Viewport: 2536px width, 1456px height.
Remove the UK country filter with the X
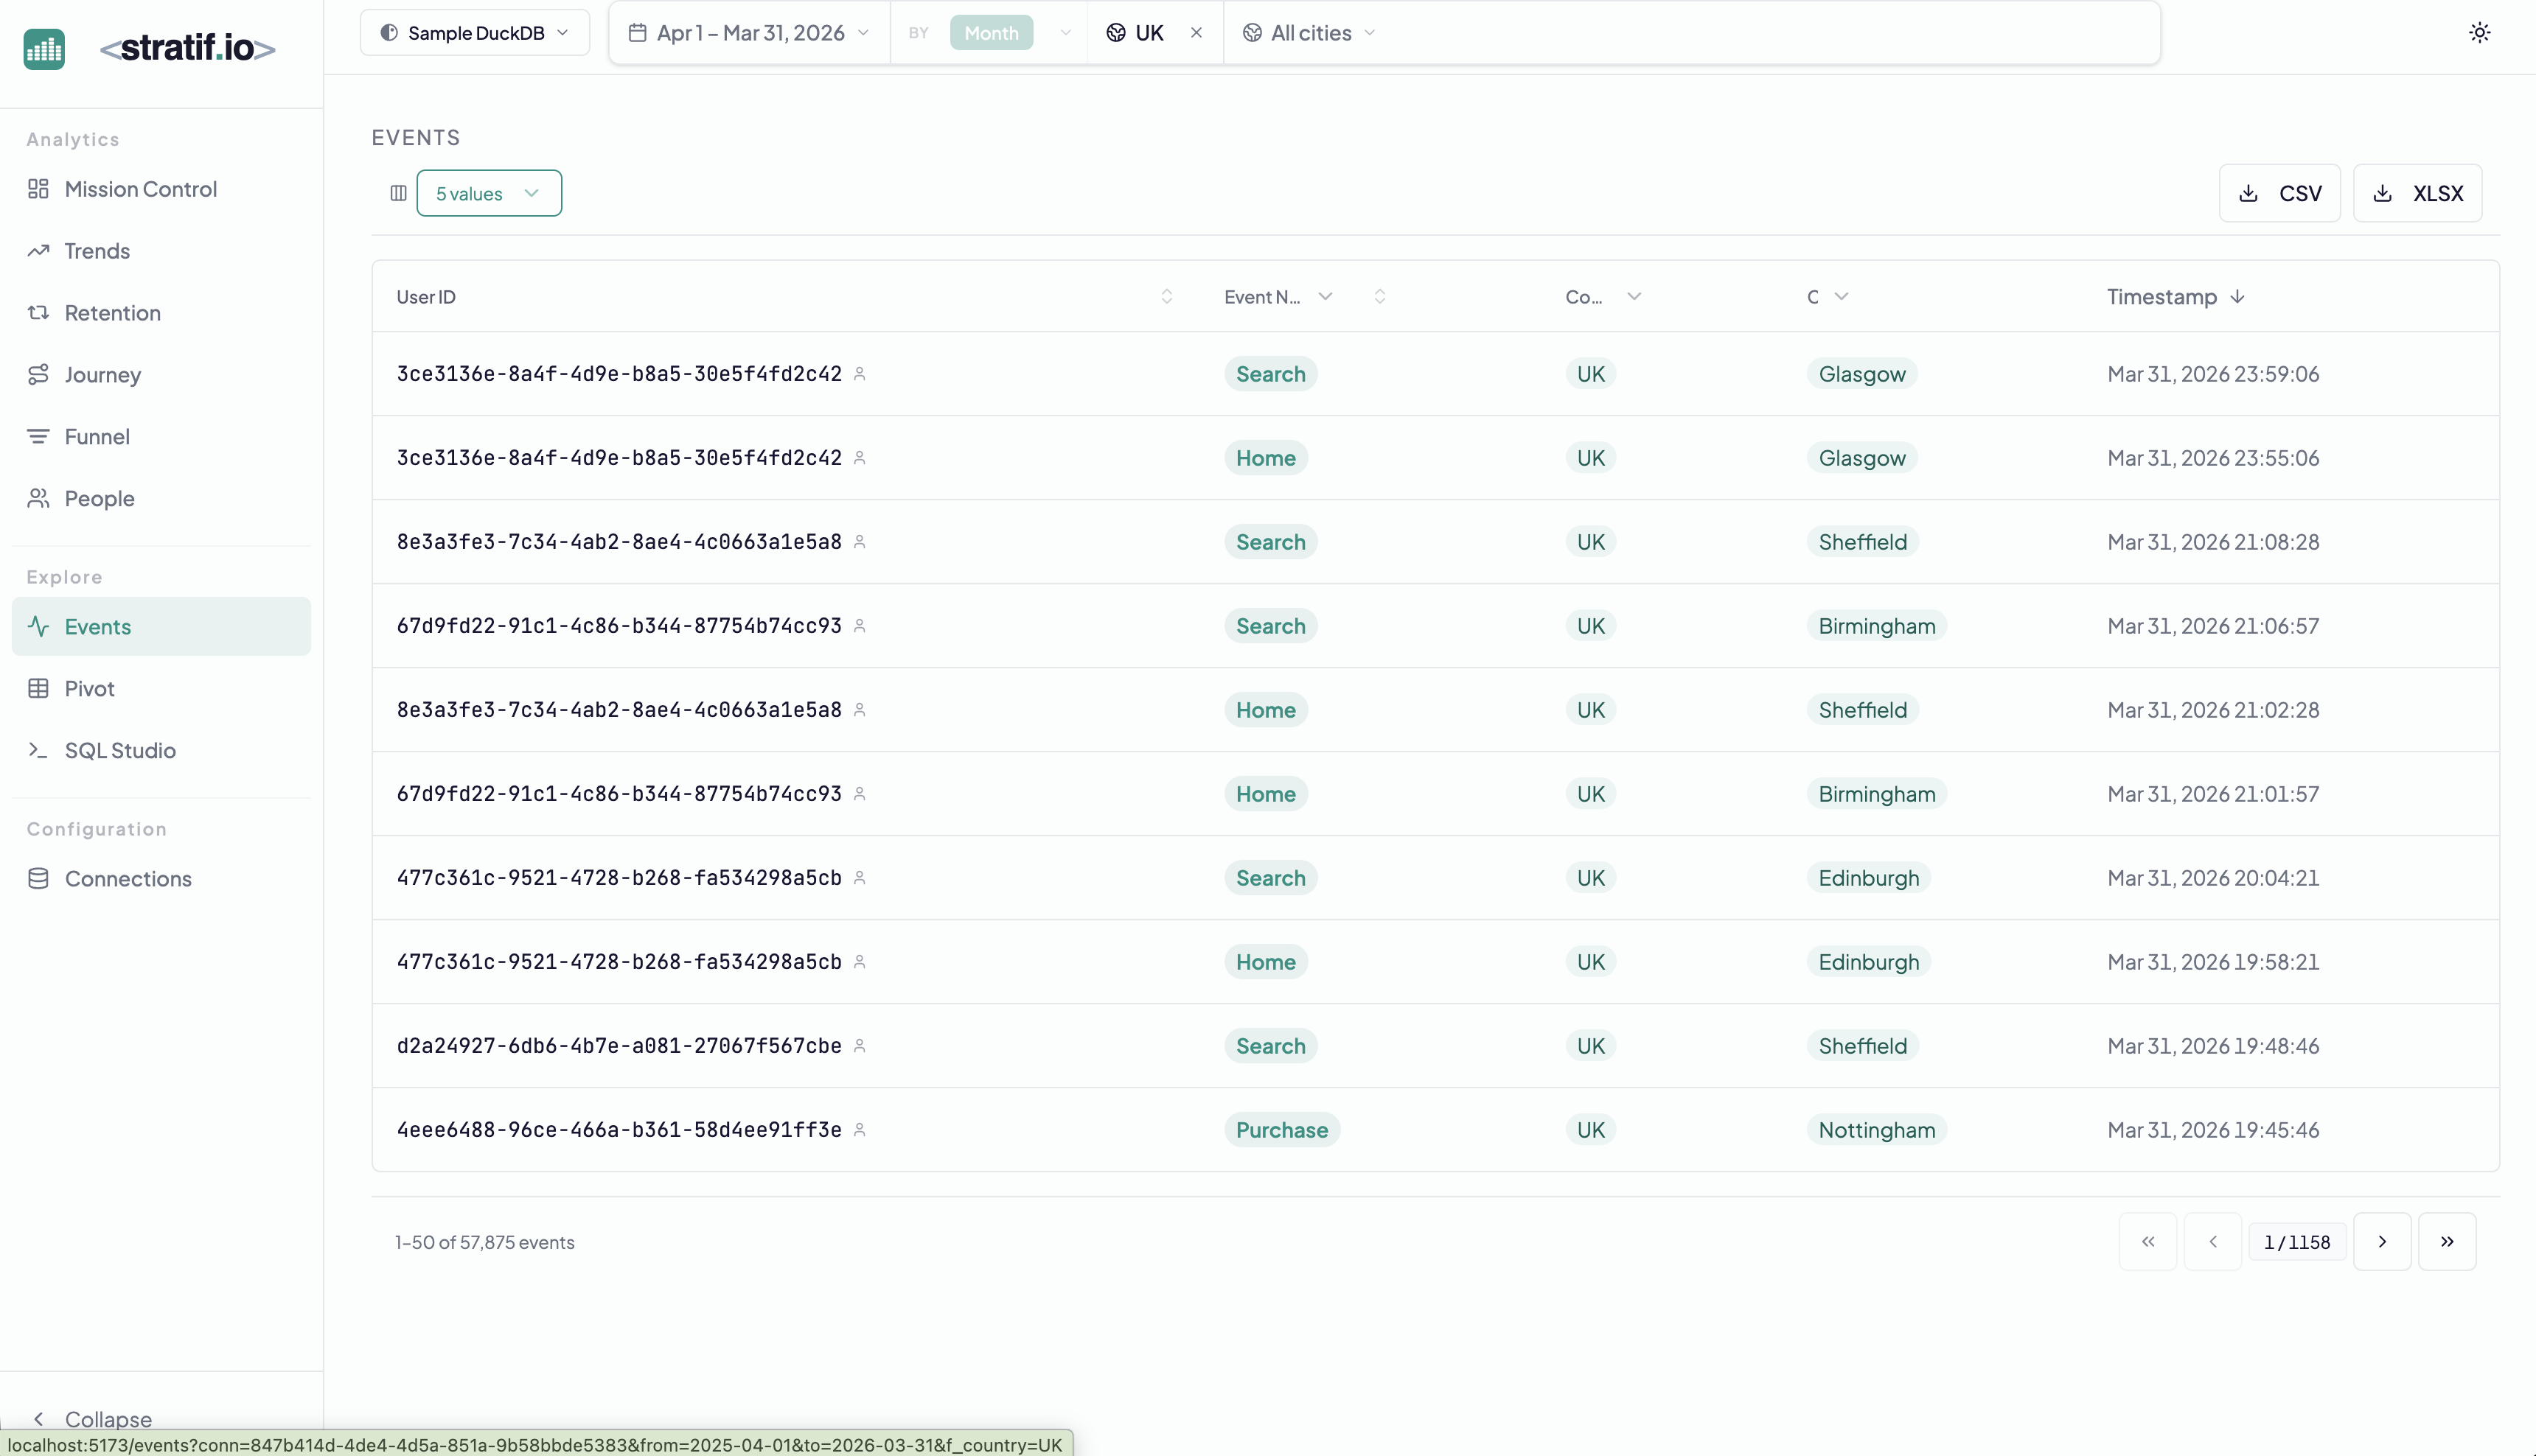click(x=1196, y=32)
